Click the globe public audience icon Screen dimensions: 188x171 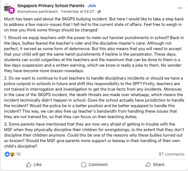[x=99, y=12]
